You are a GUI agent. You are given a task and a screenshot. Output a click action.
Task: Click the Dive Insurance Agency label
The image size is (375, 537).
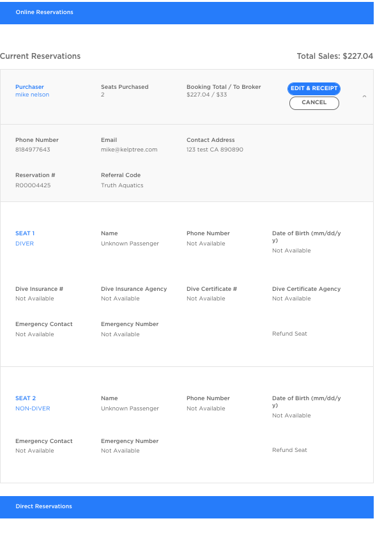134,289
